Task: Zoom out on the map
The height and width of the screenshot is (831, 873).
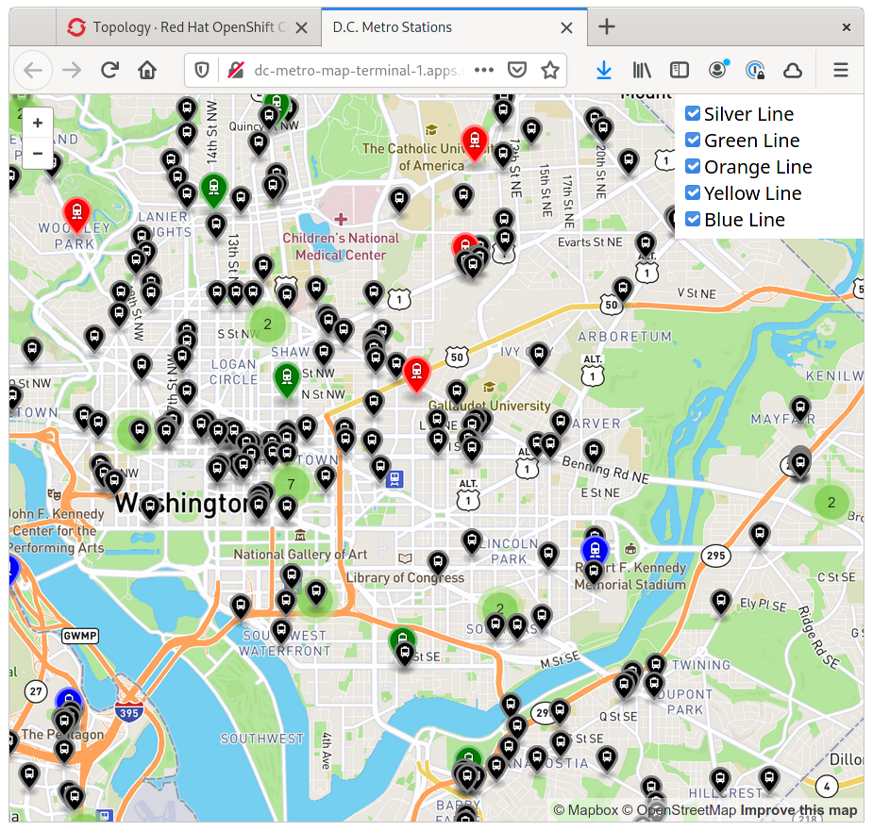Action: (38, 153)
